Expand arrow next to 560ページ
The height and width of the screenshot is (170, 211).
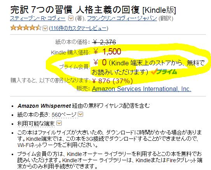tap(80, 114)
